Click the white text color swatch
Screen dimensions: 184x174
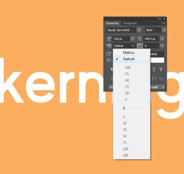(x=157, y=60)
